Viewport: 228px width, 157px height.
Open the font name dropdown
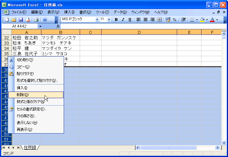pyautogui.click(x=97, y=19)
